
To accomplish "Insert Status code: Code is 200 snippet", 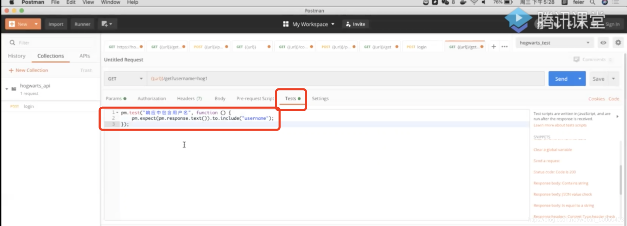I will coord(555,172).
